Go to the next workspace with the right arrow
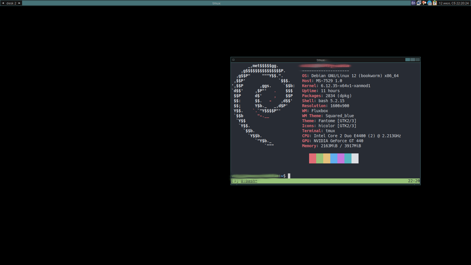 coord(19,3)
